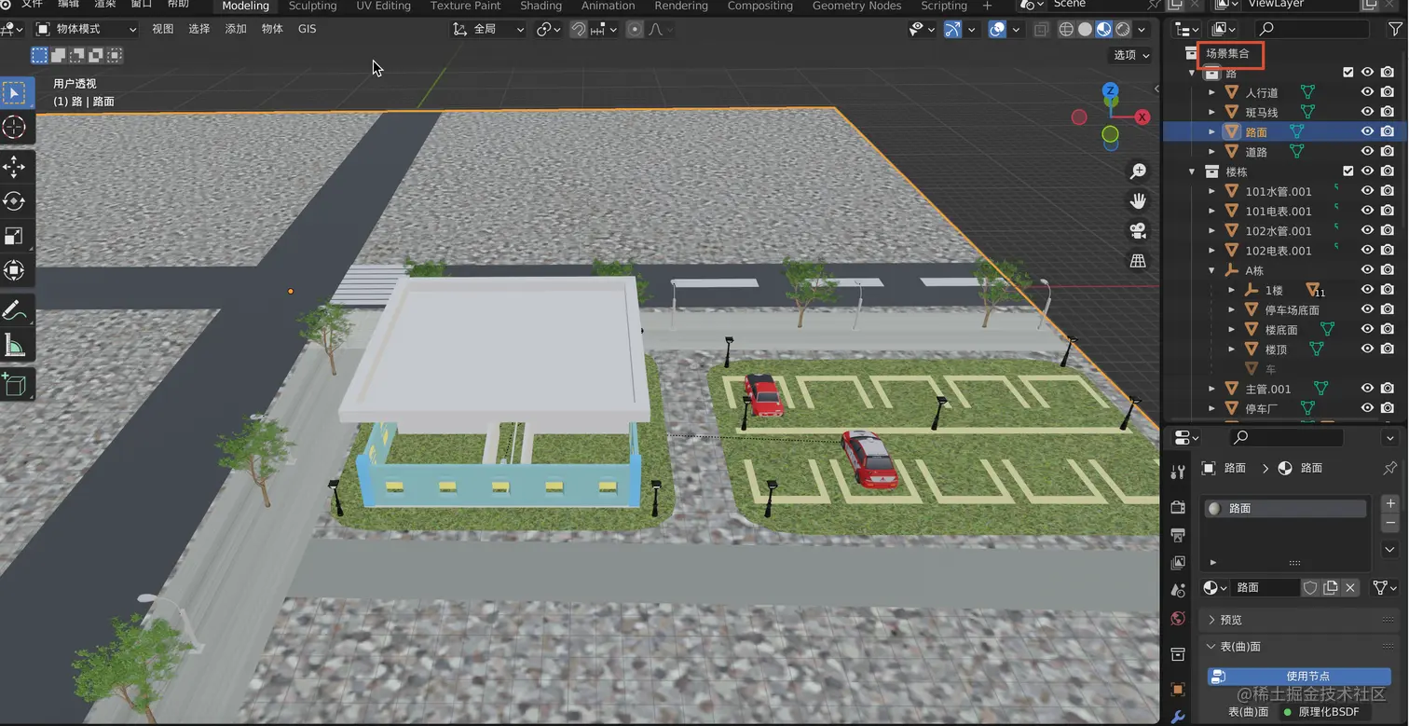Disable render camera icon for 道路
Viewport: 1409px width, 726px height.
[1387, 151]
